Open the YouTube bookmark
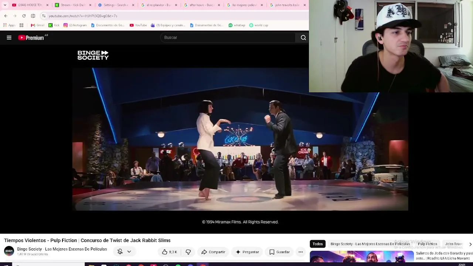 click(138, 25)
